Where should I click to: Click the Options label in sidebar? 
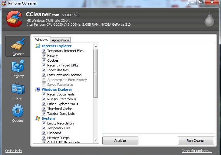(18, 121)
